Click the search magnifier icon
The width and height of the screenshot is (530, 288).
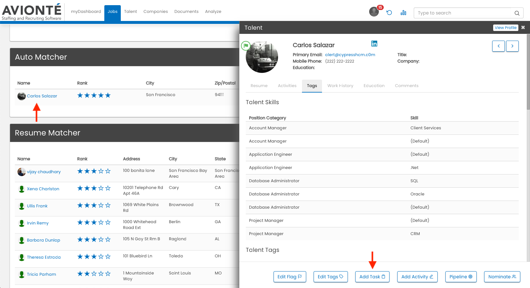point(517,13)
